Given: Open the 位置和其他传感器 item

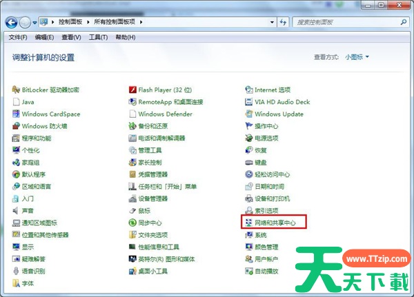Looking at the screenshot, I should click(x=45, y=235).
